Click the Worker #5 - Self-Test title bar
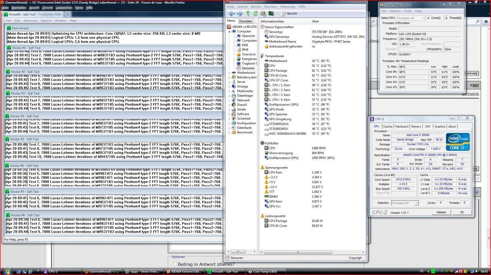The width and height of the screenshot is (491, 275). click(x=113, y=140)
